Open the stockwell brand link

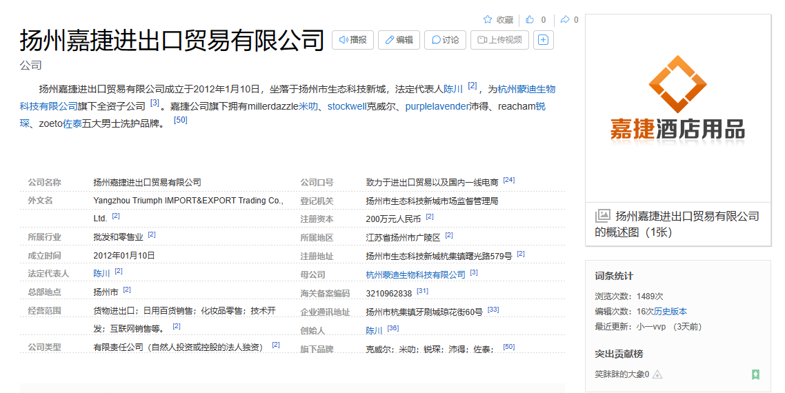pyautogui.click(x=347, y=106)
